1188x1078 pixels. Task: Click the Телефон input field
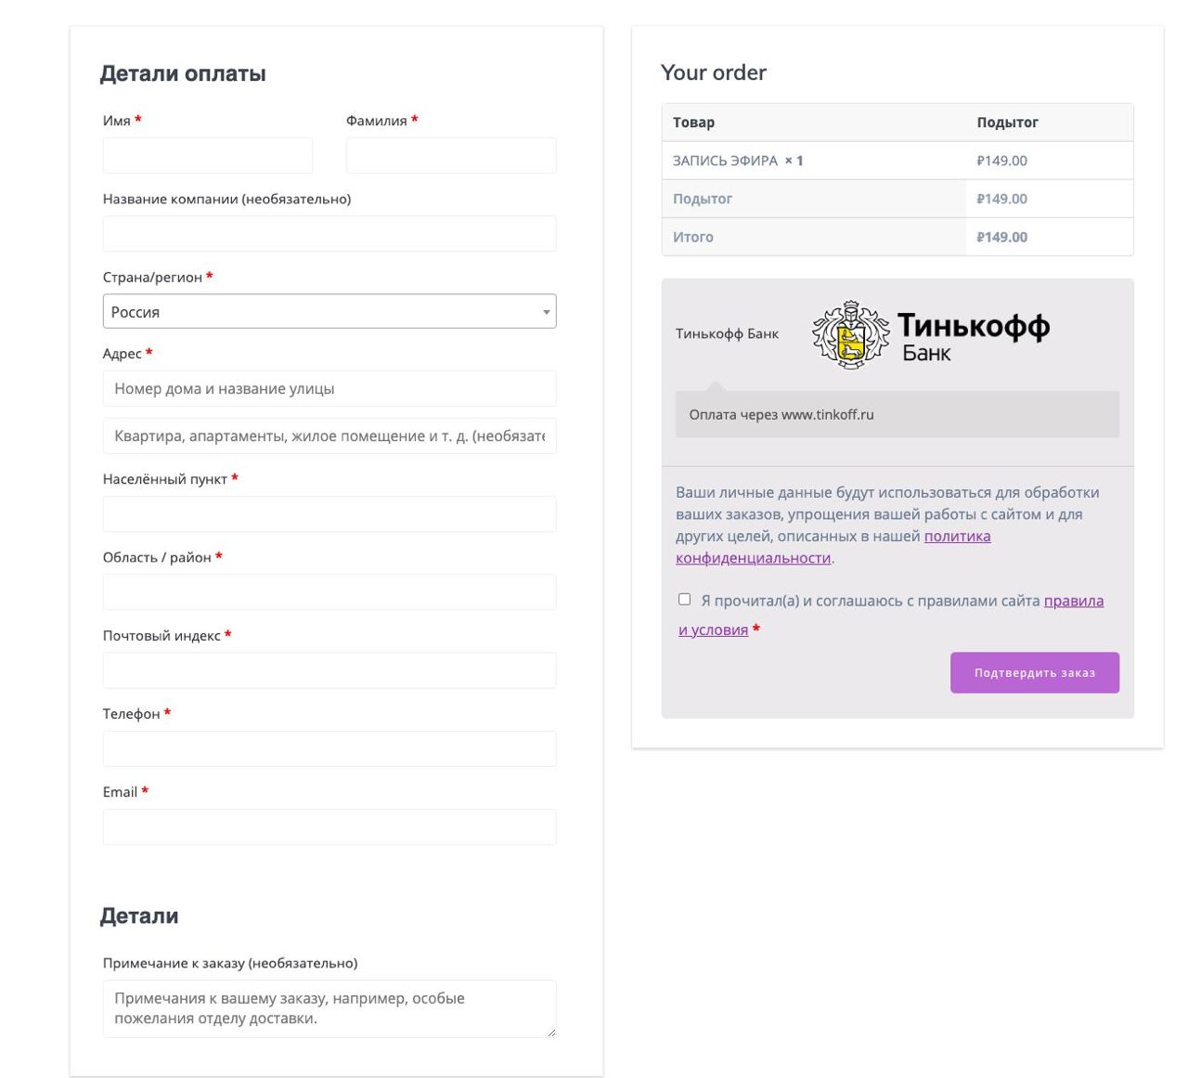(329, 748)
